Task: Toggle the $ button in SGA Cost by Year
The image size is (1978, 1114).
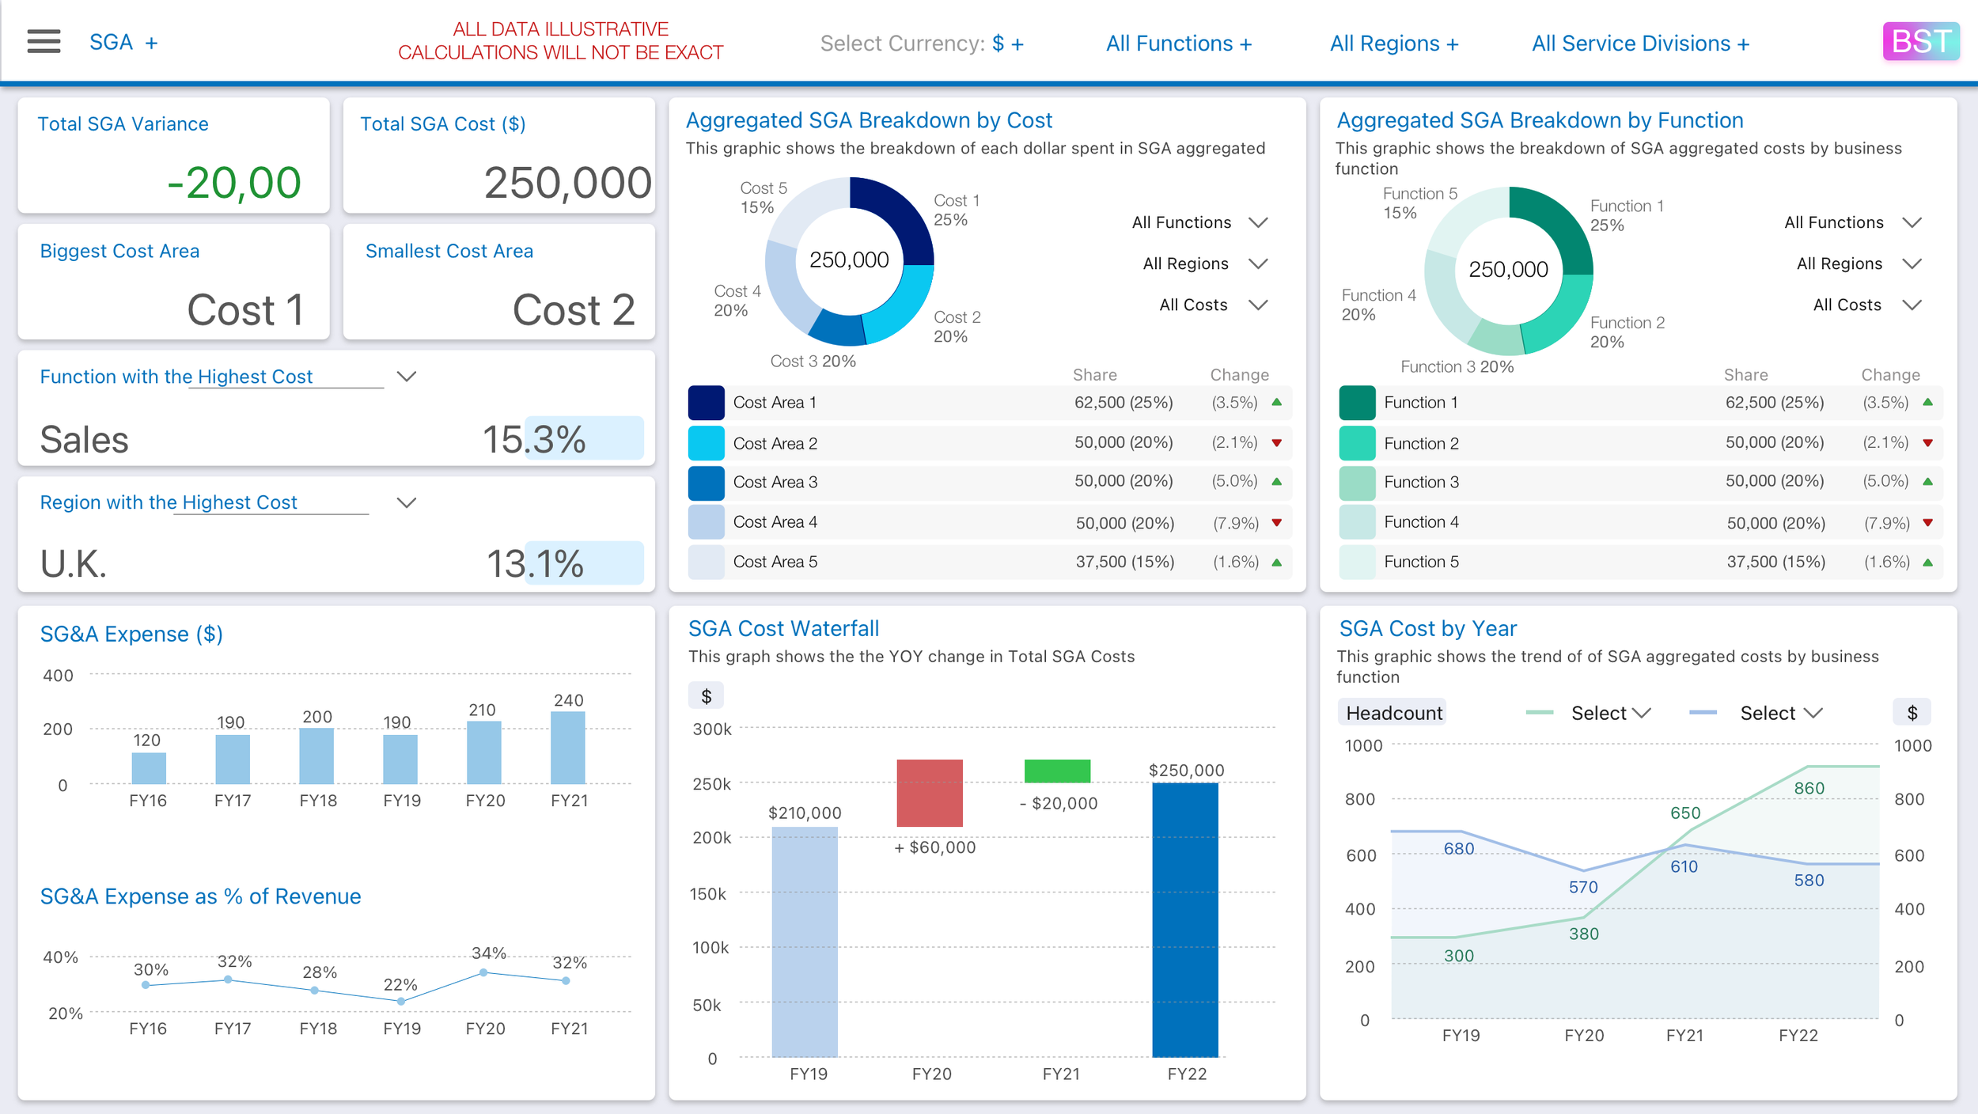Action: (1912, 713)
